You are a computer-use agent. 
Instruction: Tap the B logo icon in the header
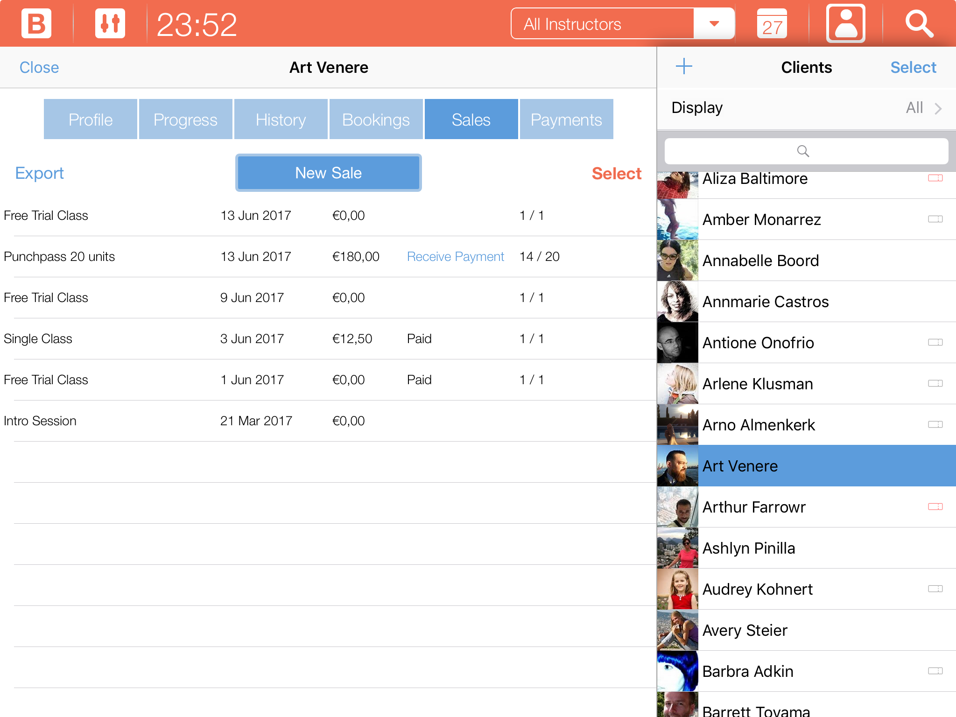(36, 23)
